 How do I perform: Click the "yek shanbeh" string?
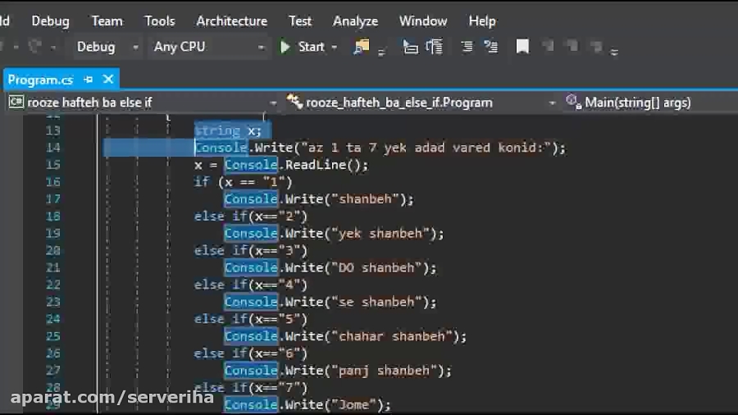(x=380, y=234)
